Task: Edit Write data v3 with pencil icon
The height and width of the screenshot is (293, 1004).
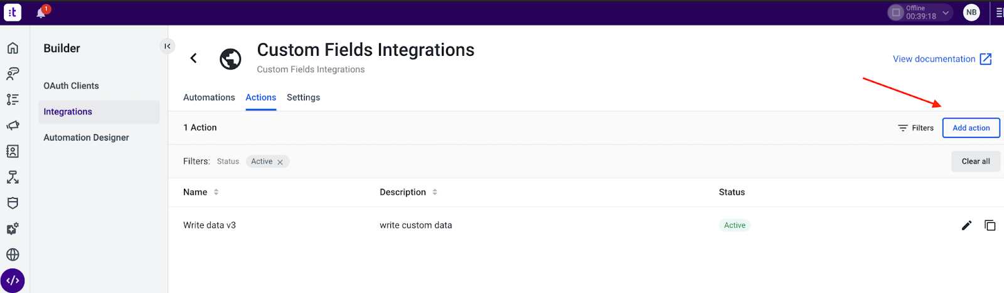Action: tap(966, 225)
